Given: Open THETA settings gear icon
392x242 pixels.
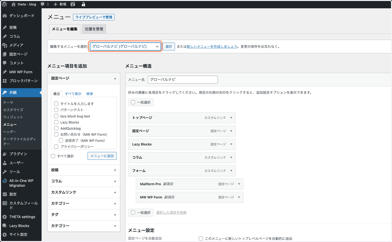Looking at the screenshot, I should pos(5,217).
